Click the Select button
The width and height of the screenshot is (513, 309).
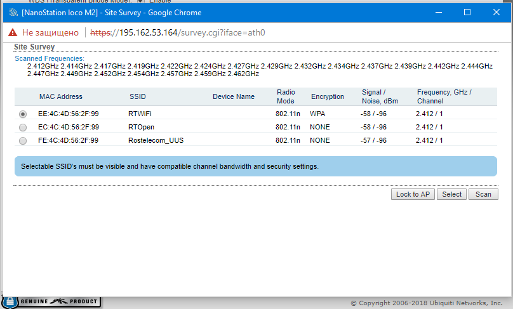(451, 194)
